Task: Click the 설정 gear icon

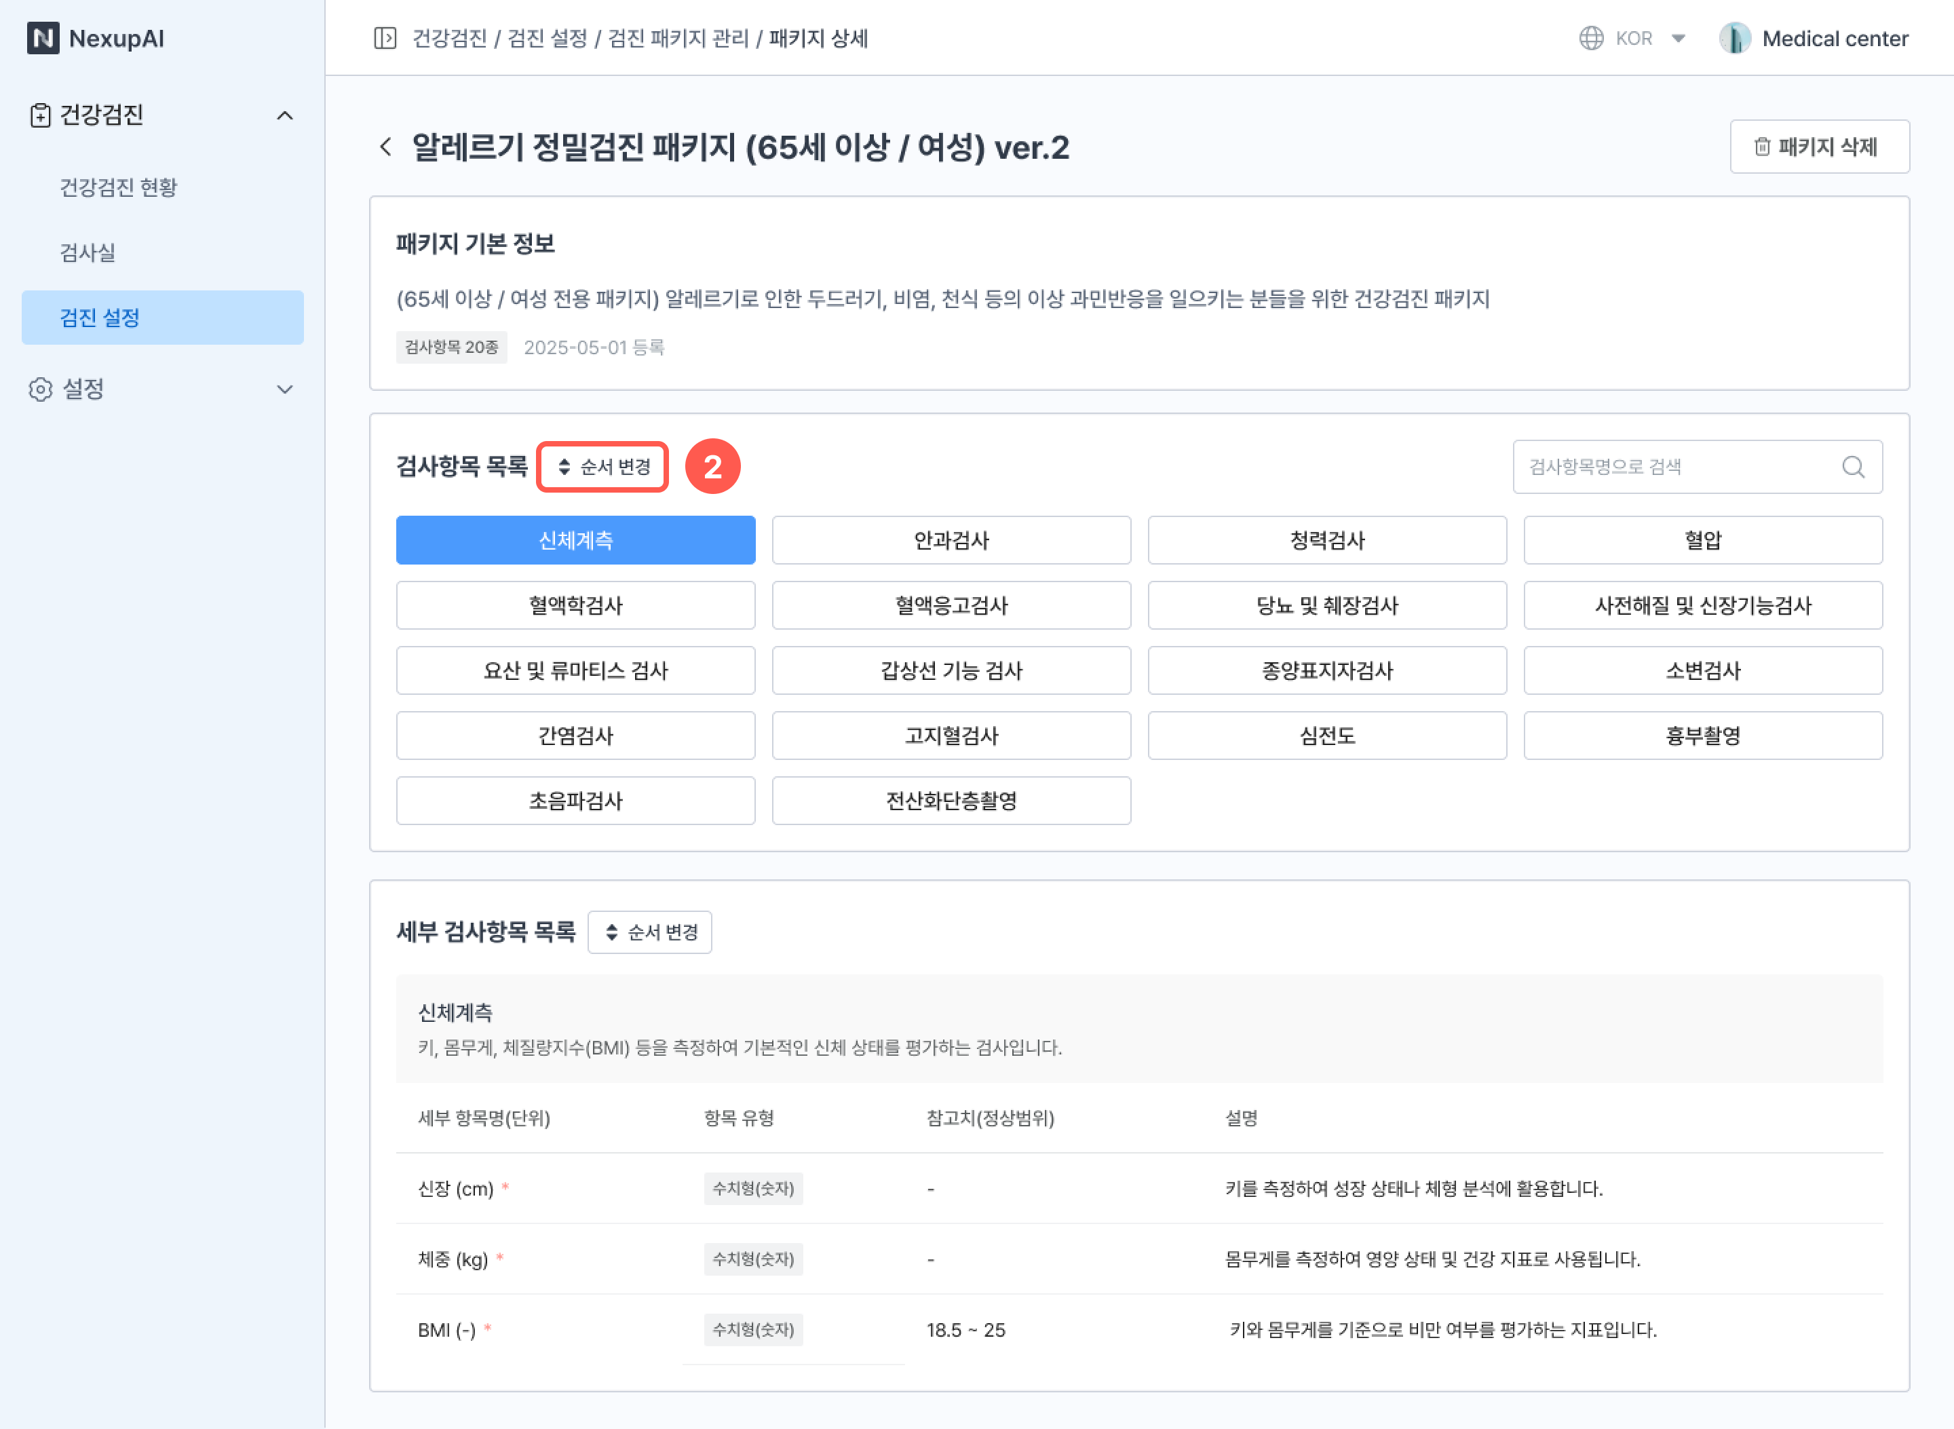Action: click(40, 389)
